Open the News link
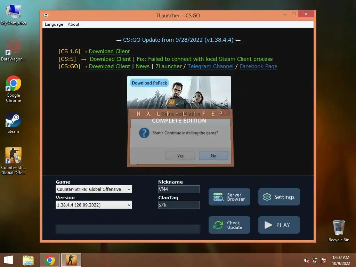 click(143, 66)
